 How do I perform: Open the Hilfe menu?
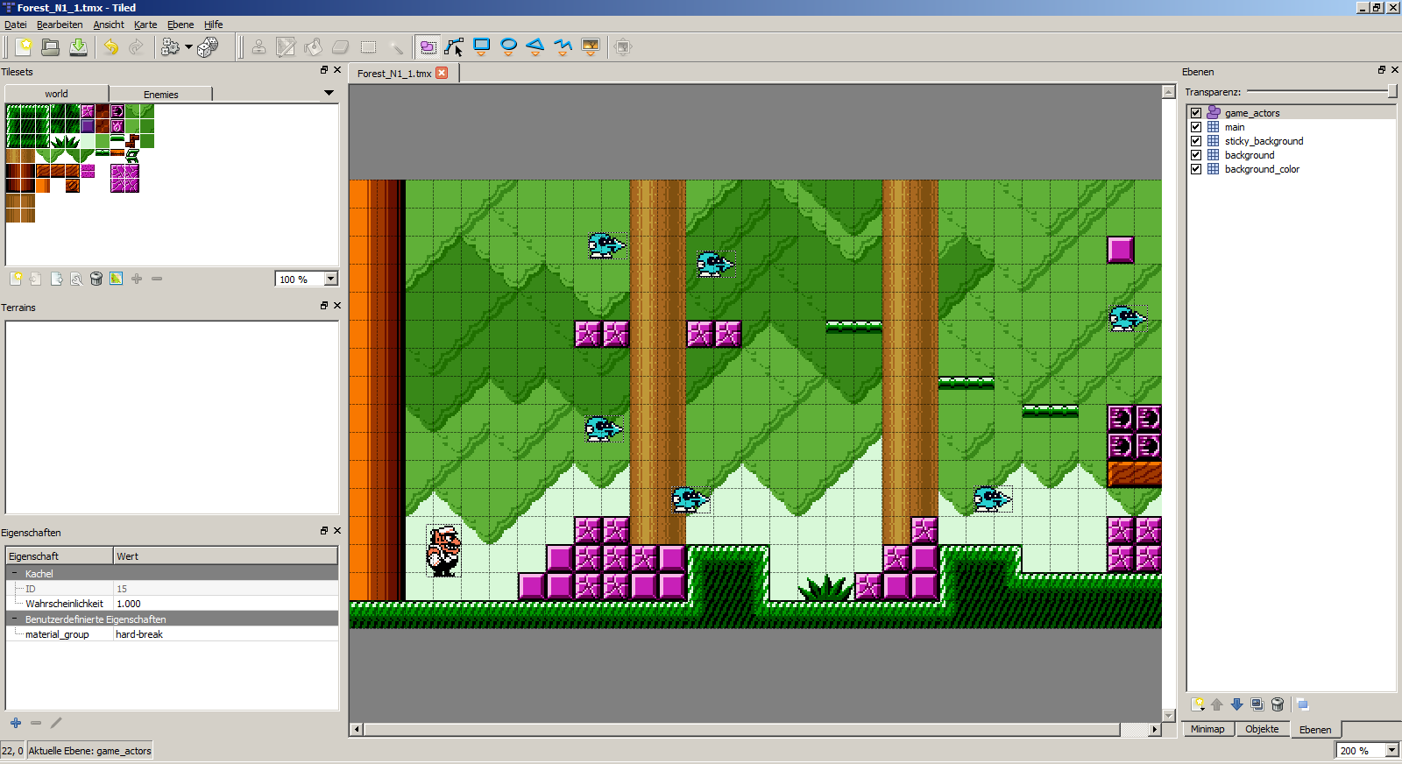pyautogui.click(x=214, y=25)
